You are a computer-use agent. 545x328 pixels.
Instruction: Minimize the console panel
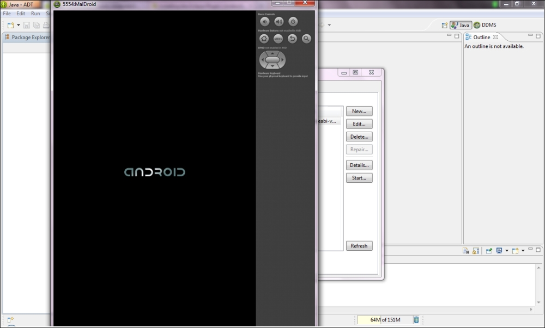click(x=530, y=249)
